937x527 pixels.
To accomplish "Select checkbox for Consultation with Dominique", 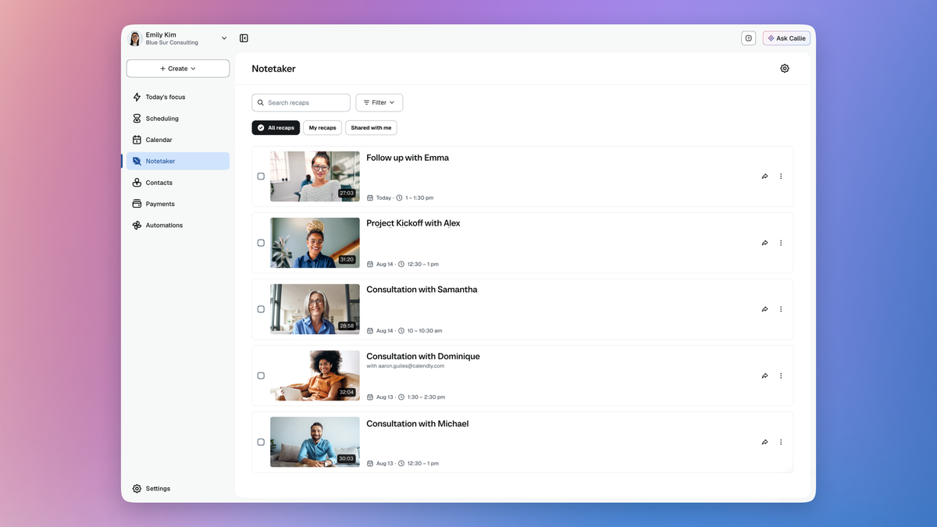I will point(261,376).
